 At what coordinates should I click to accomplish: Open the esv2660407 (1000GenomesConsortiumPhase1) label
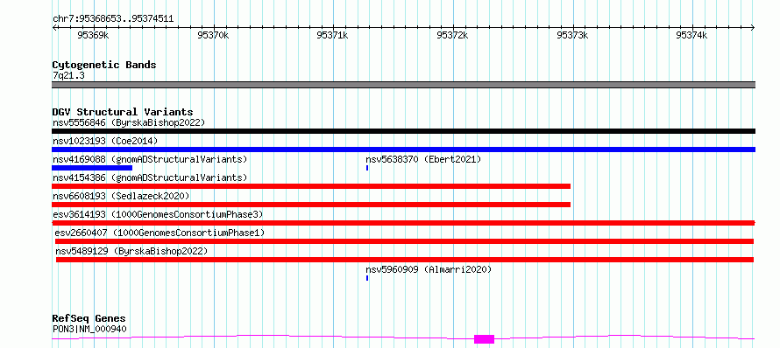click(160, 233)
